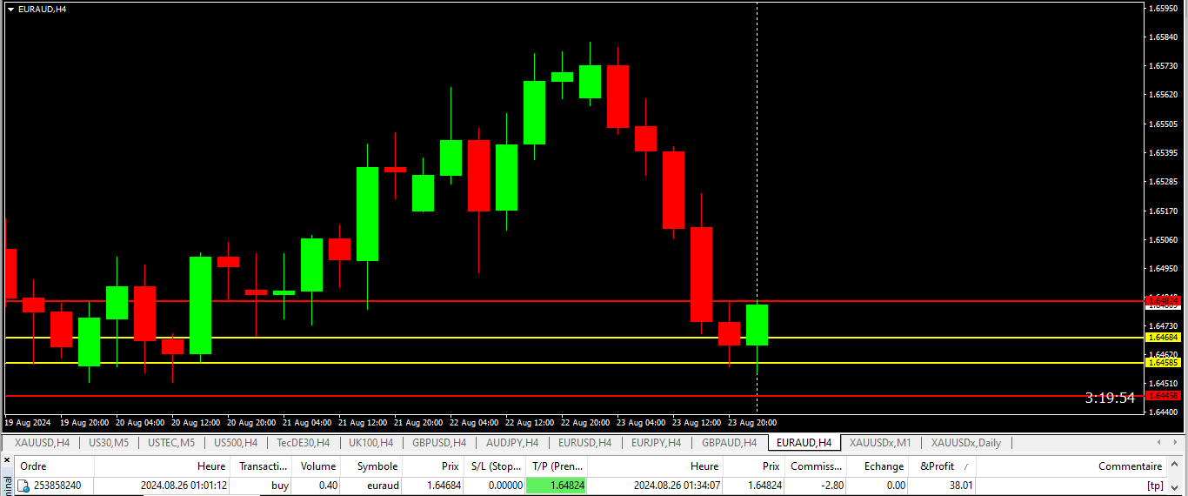The image size is (1188, 496).
Task: Click the -2.80 commission cell
Action: 831,486
